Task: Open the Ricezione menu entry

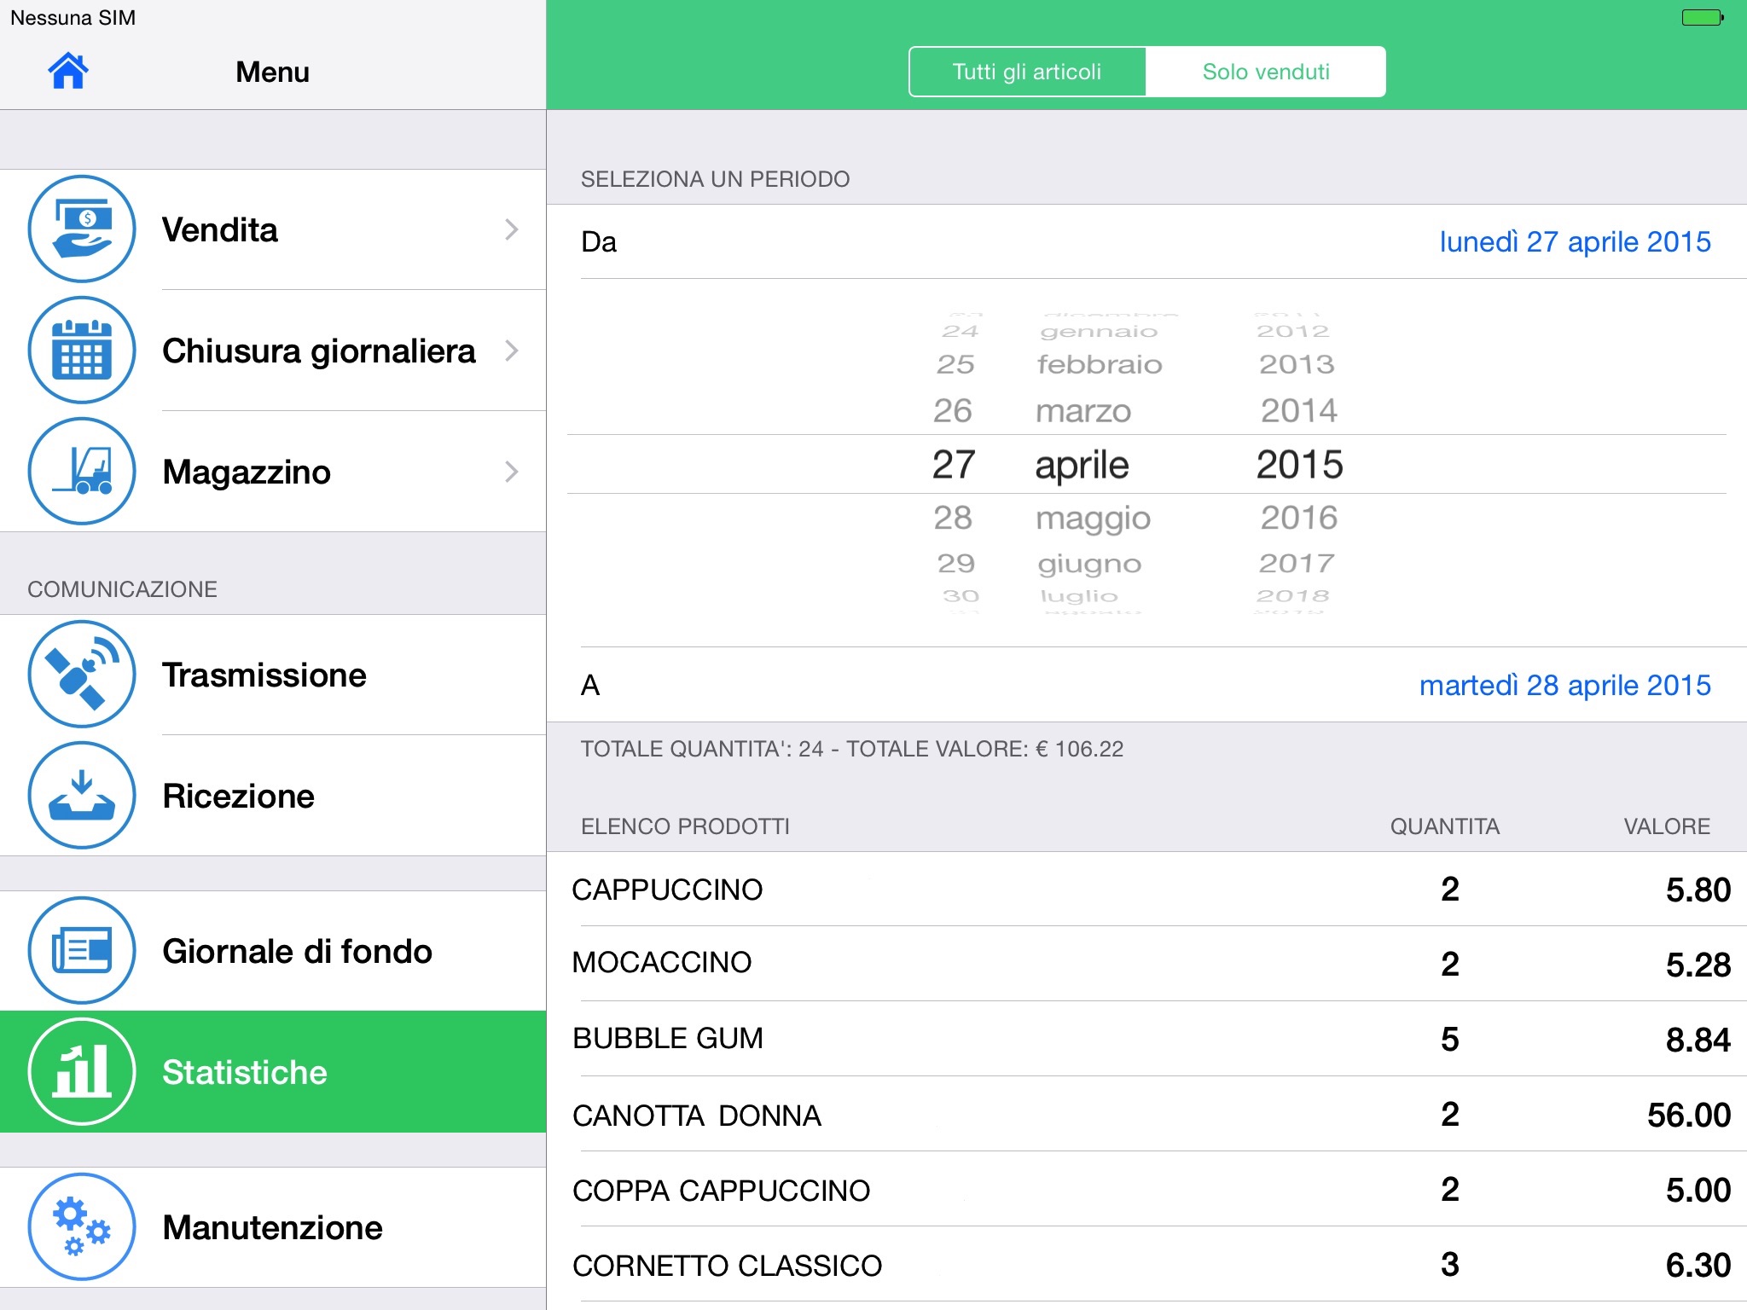Action: [x=273, y=796]
